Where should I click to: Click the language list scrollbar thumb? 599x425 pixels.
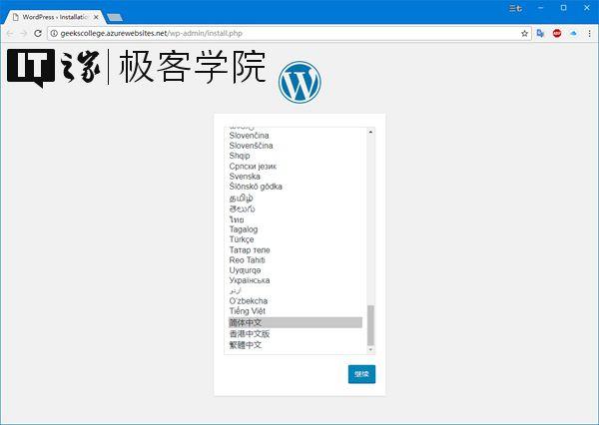(x=370, y=325)
